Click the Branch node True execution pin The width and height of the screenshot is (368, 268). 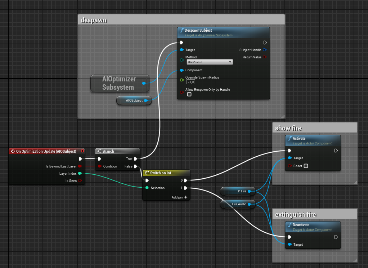click(135, 159)
